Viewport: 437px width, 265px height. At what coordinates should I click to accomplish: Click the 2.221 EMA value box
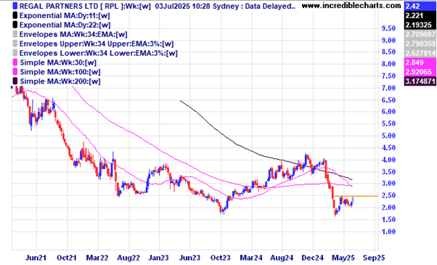[x=420, y=15]
